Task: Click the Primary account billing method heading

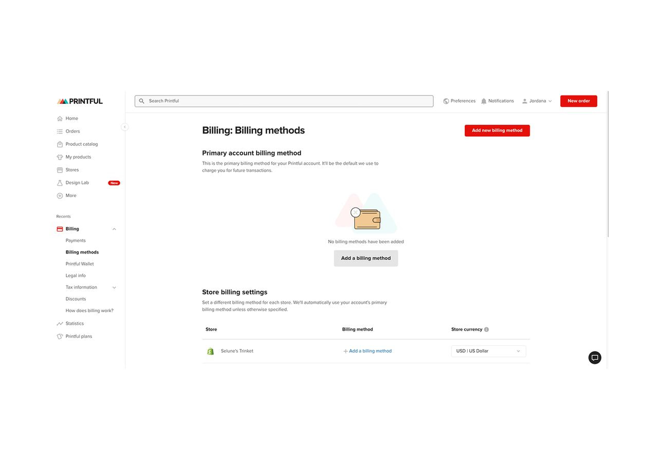Action: point(252,153)
